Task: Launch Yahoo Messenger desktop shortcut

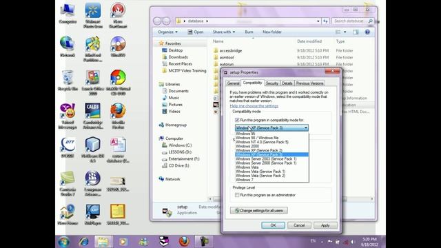Action: coord(68,116)
